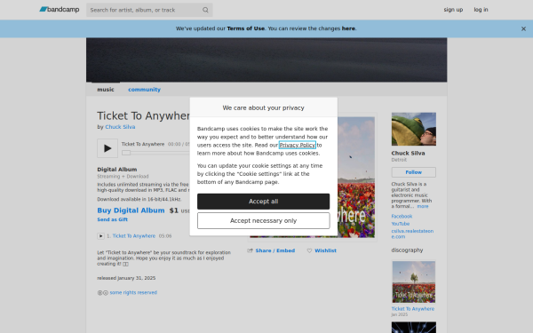The height and width of the screenshot is (333, 533).
Task: Expand artist bio with 'more' link
Action: pos(423,206)
